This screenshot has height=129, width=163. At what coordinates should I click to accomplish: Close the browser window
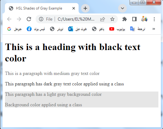(154, 2)
